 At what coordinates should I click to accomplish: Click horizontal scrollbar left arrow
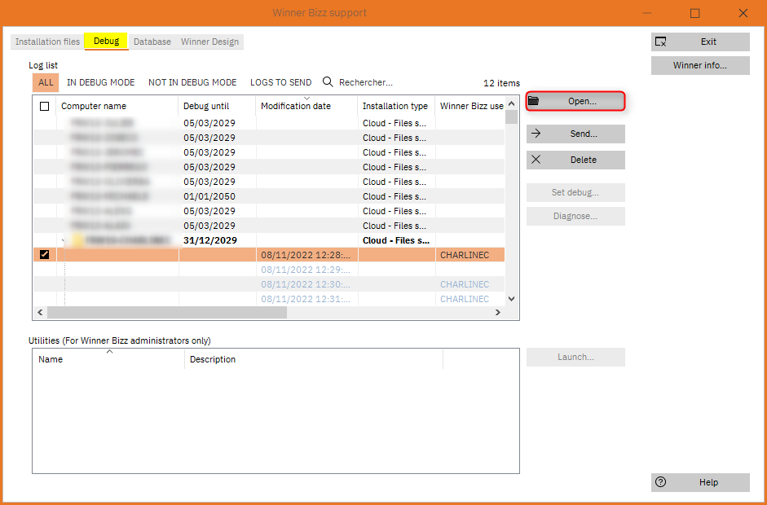pos(41,313)
